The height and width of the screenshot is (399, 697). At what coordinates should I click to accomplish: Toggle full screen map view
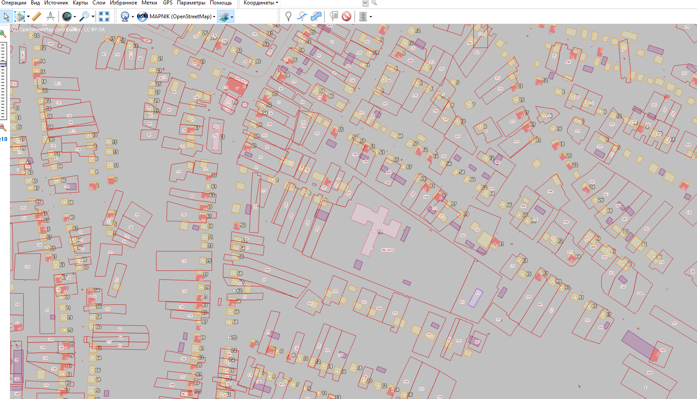click(104, 17)
